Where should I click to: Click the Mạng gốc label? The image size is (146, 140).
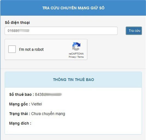[20, 104]
